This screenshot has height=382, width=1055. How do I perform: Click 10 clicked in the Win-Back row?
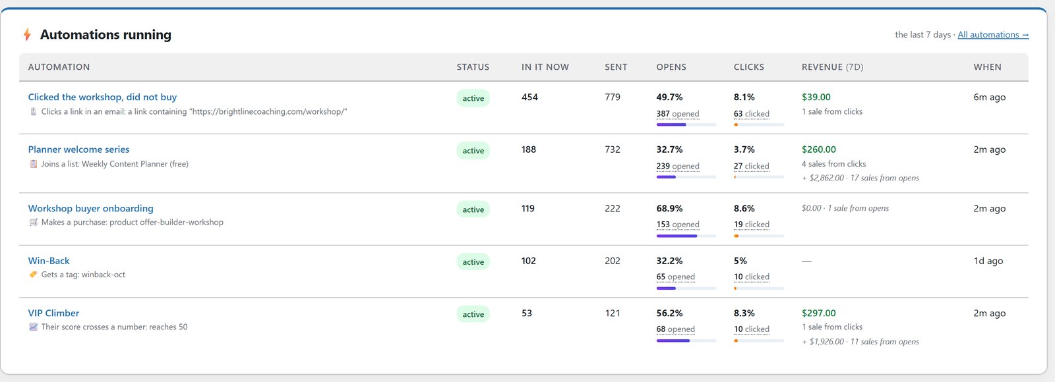tap(752, 277)
